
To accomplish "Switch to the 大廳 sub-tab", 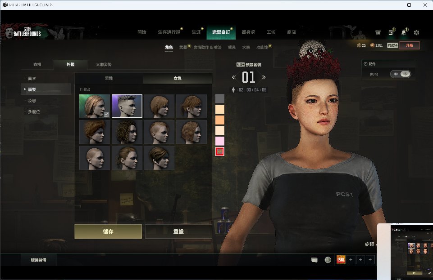I will click(246, 47).
